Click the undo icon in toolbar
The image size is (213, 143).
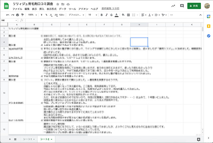[x=8, y=15]
